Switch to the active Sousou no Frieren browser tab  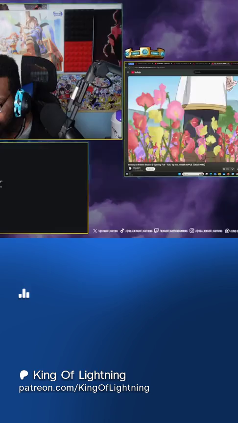point(221,63)
